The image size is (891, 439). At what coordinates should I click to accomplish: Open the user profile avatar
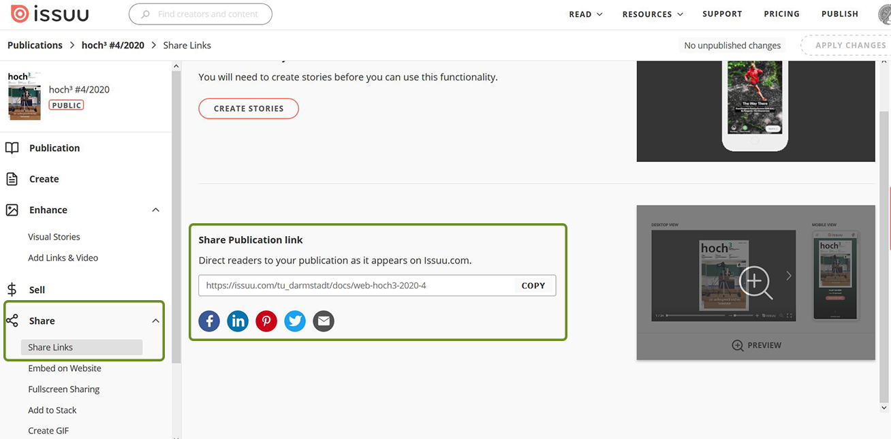885,14
